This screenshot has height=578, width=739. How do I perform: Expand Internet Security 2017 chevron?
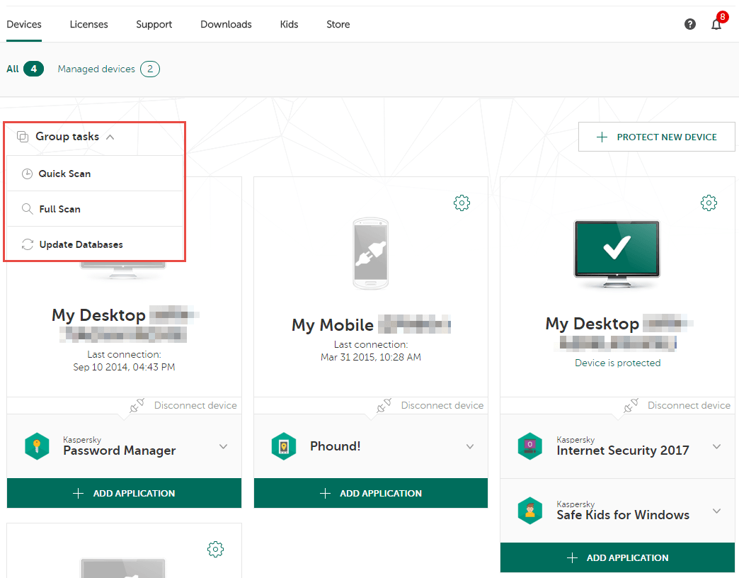pyautogui.click(x=717, y=446)
